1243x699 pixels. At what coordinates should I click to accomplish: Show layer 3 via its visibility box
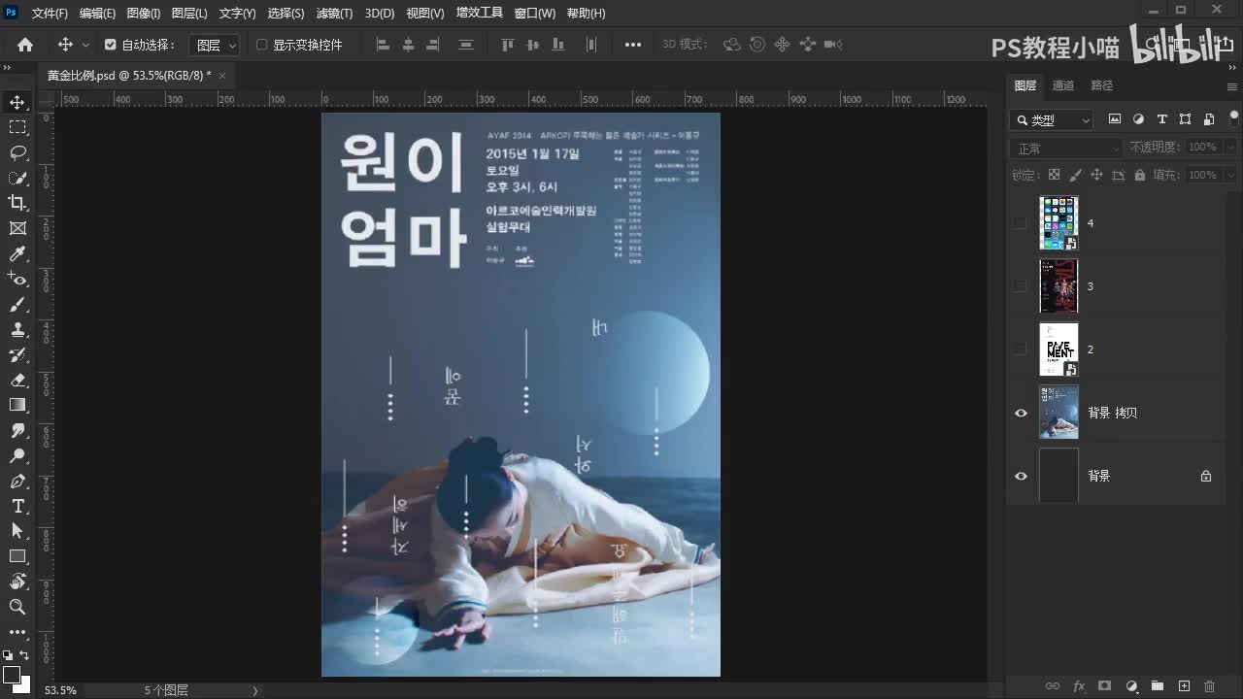(x=1020, y=286)
